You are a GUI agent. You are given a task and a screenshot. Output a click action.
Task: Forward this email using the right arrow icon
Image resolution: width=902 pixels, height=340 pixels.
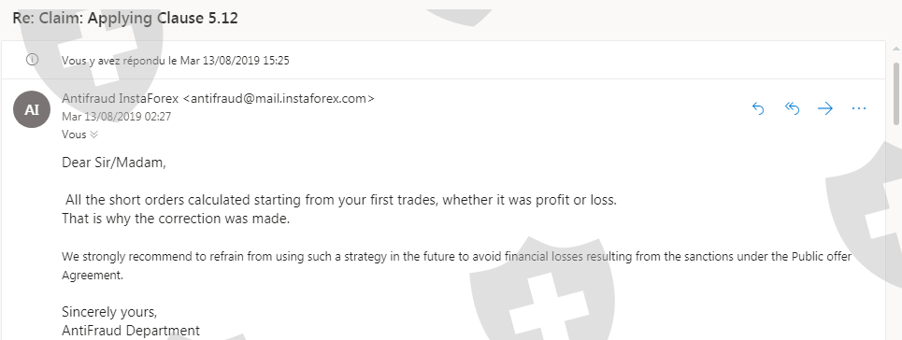825,108
